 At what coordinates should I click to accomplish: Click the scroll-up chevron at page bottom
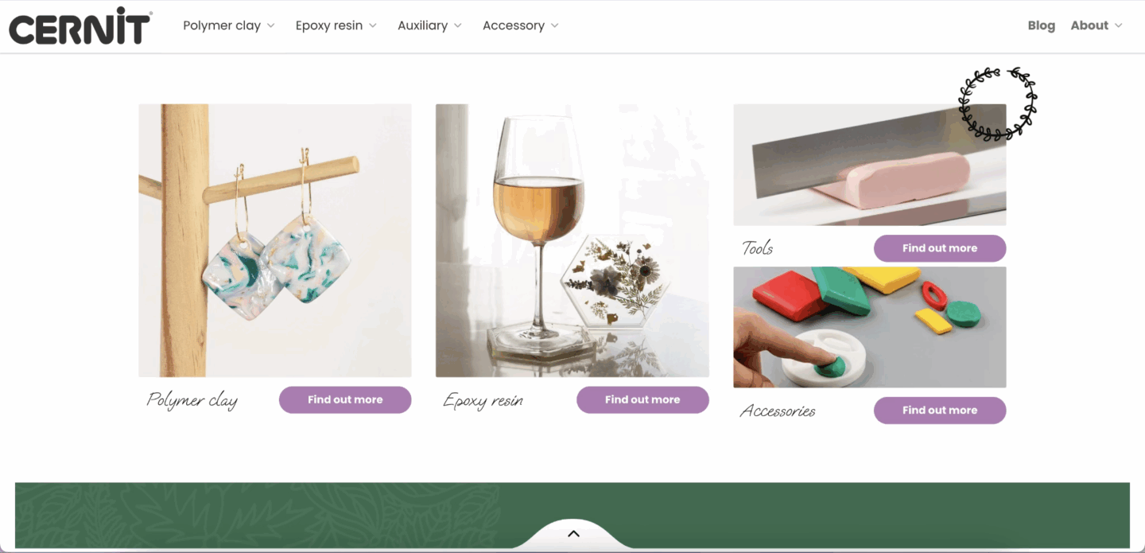(x=573, y=534)
